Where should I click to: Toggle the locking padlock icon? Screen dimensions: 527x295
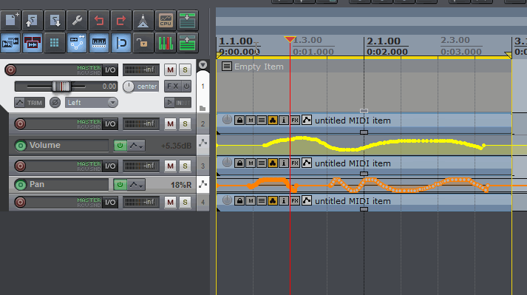click(x=143, y=43)
